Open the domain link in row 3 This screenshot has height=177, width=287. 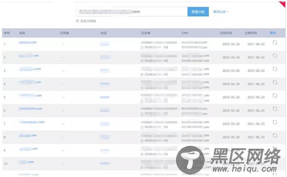[30, 69]
